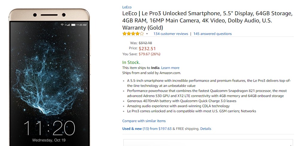Click the large 11:20 clock on phone
The width and height of the screenshot is (296, 146).
49,128
